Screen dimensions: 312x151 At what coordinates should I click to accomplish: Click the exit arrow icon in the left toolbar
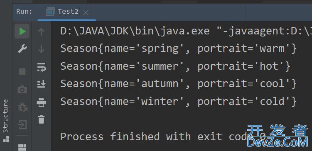[x=22, y=125]
